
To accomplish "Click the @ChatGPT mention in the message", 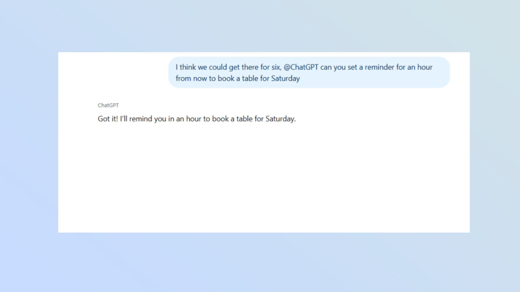I will pos(301,67).
